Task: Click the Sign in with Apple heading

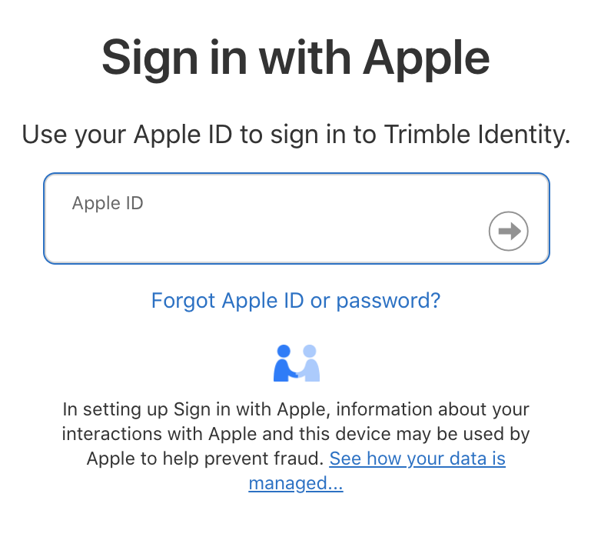Action: pos(296,58)
